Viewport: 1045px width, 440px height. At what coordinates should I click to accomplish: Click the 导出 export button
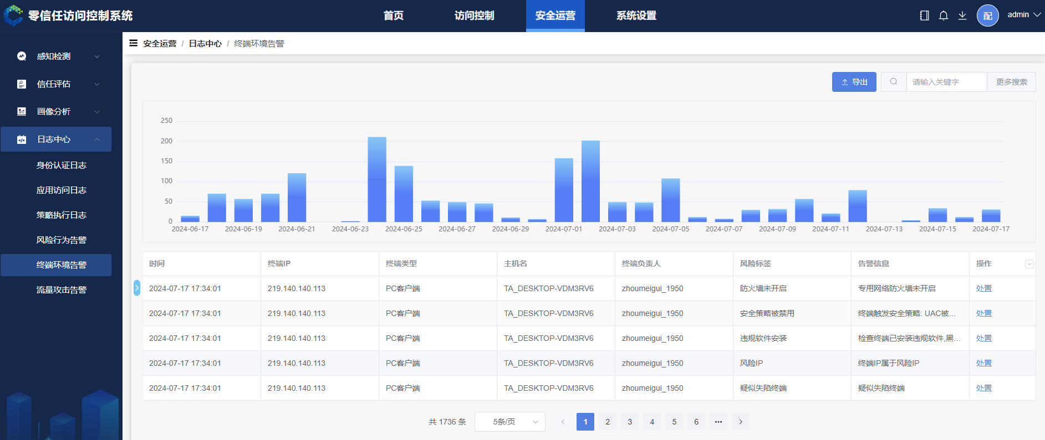click(x=854, y=82)
